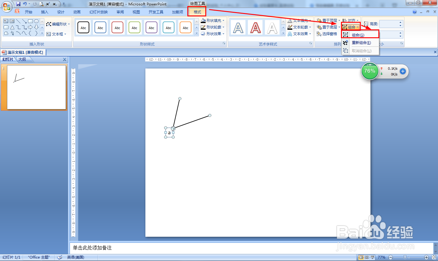438x261 pixels.
Task: Select the oval shape
Action: tap(36, 21)
